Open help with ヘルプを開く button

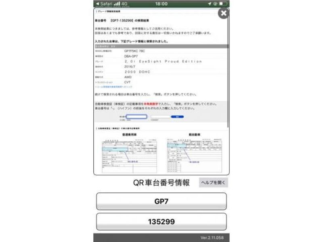click(214, 182)
